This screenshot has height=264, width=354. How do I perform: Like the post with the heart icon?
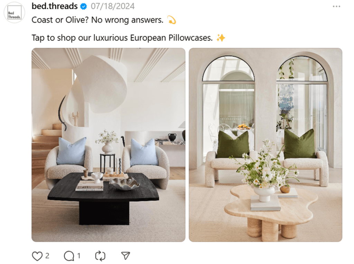[x=37, y=256]
